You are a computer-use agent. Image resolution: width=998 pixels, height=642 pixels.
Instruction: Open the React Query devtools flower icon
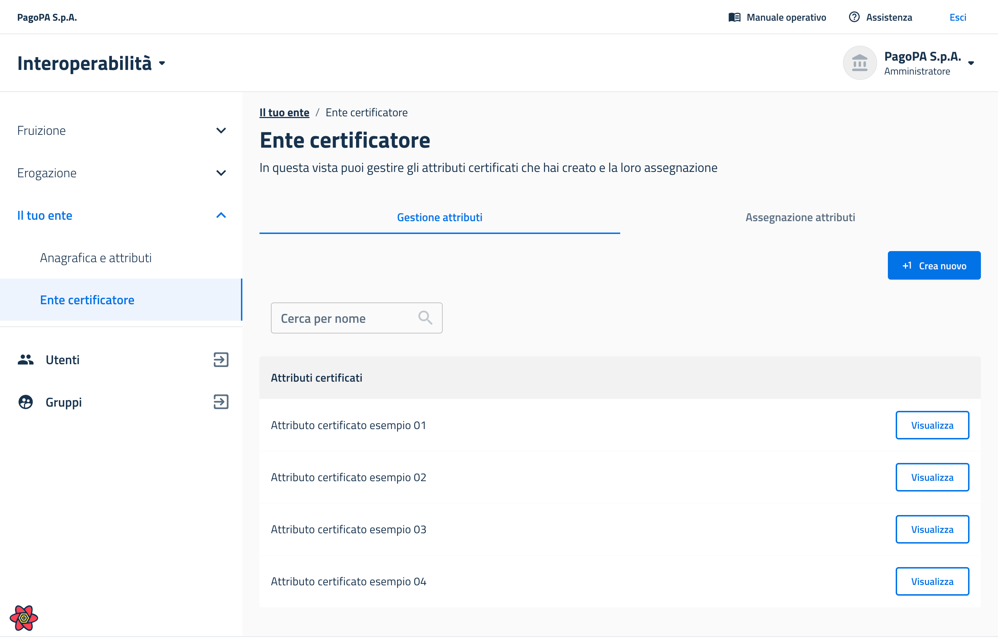(x=24, y=618)
